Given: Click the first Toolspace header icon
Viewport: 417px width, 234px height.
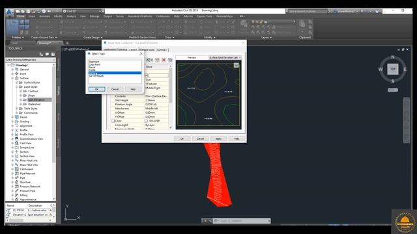Looking at the screenshot, I should point(41,54).
